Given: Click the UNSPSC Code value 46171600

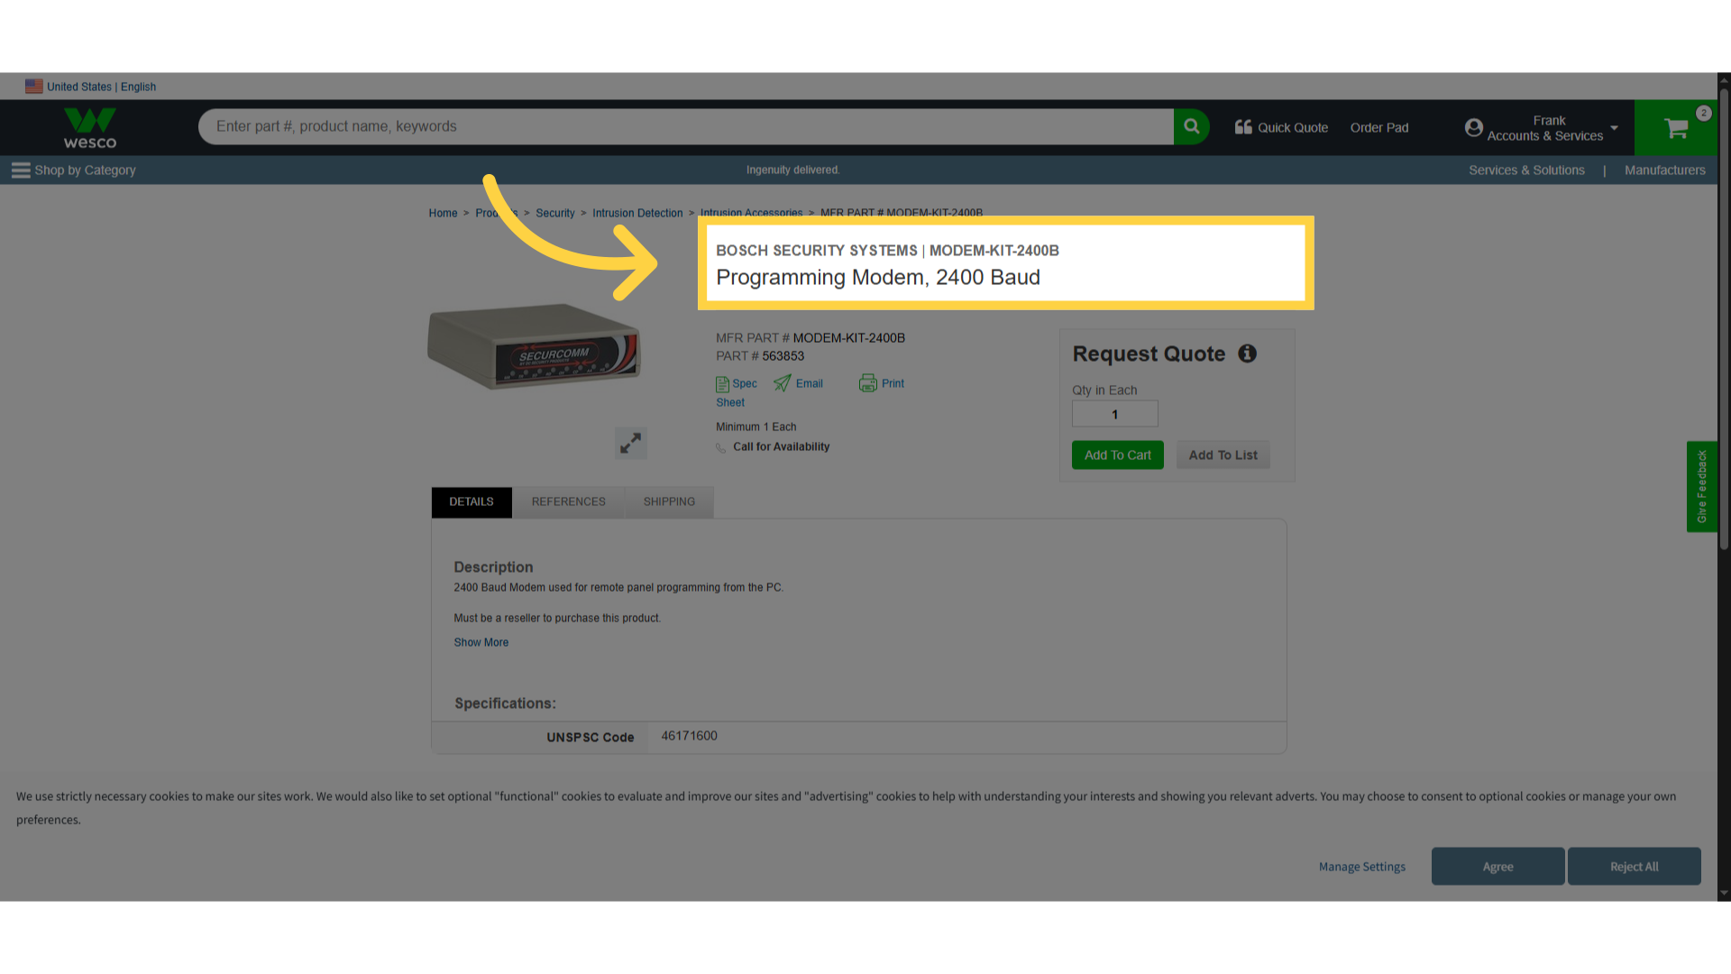Looking at the screenshot, I should (x=689, y=737).
